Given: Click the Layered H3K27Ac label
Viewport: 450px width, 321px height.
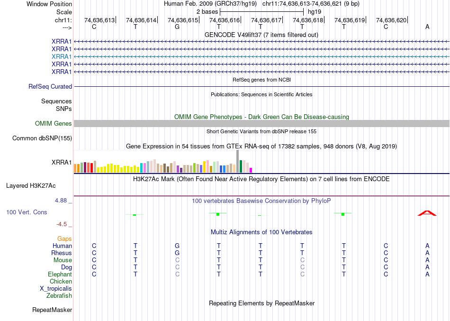Looking at the screenshot, I should click(x=31, y=186).
